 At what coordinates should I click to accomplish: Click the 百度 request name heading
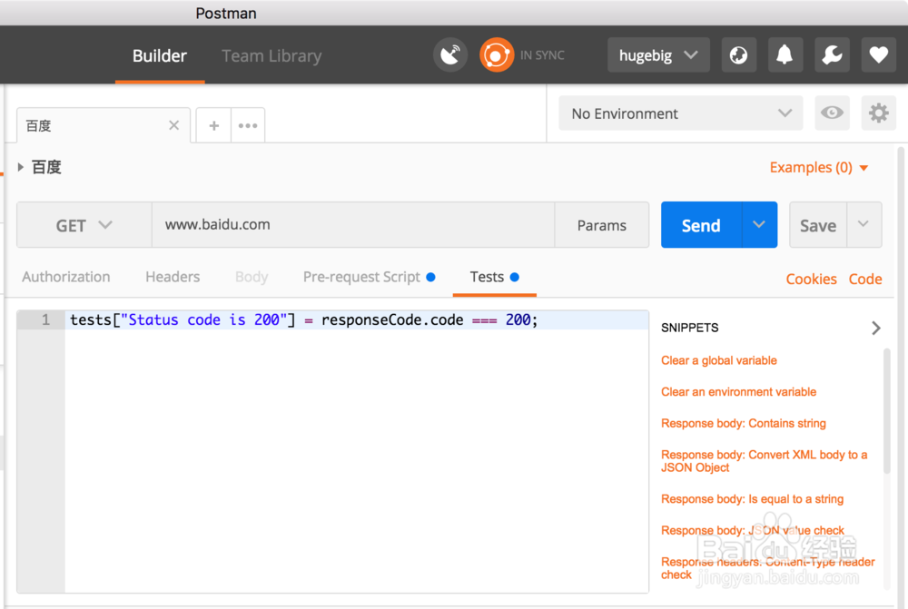(46, 167)
